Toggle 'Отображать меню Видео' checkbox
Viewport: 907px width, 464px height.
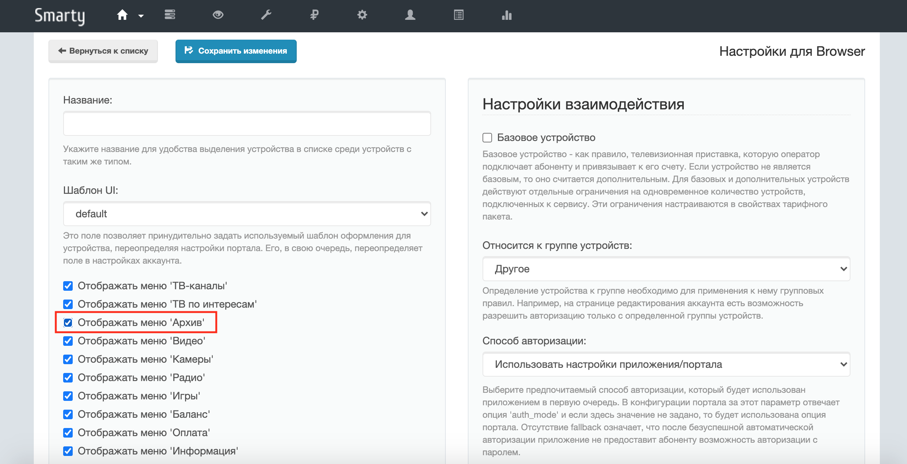click(x=68, y=341)
